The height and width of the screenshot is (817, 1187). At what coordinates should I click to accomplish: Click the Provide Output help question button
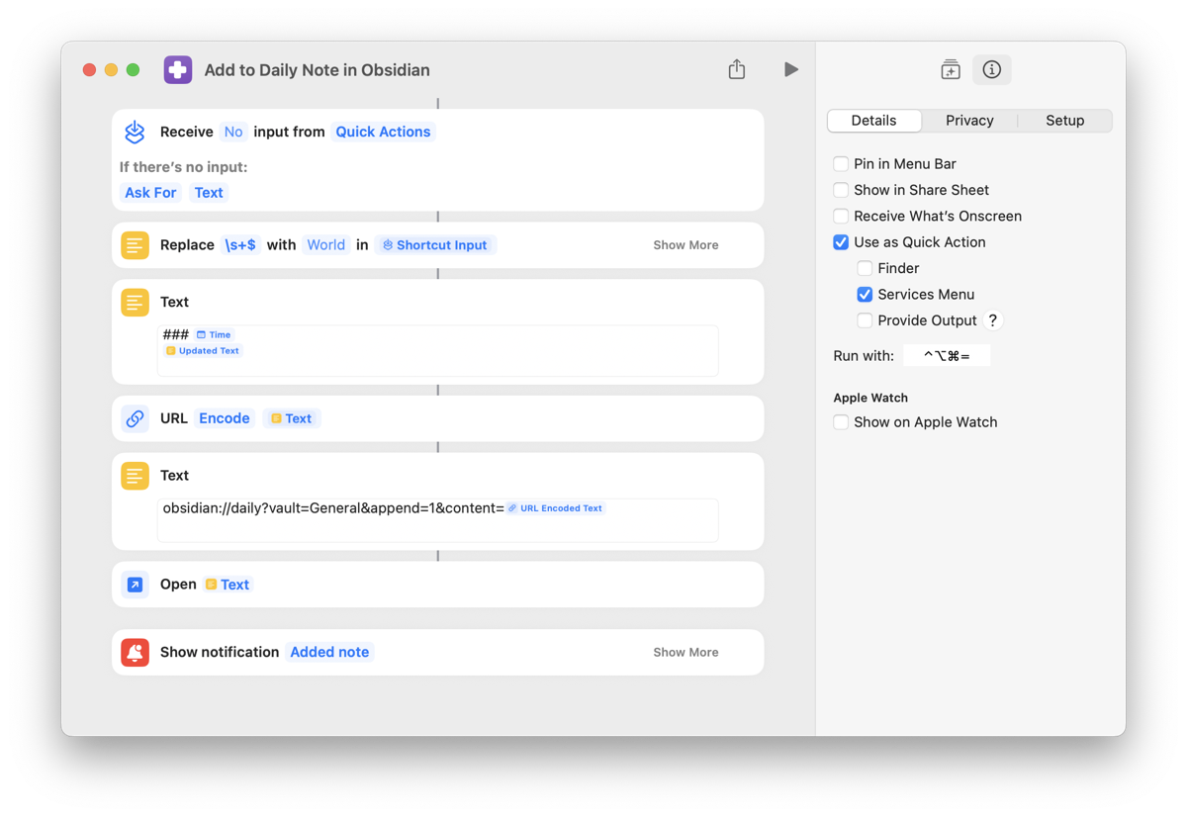(992, 320)
